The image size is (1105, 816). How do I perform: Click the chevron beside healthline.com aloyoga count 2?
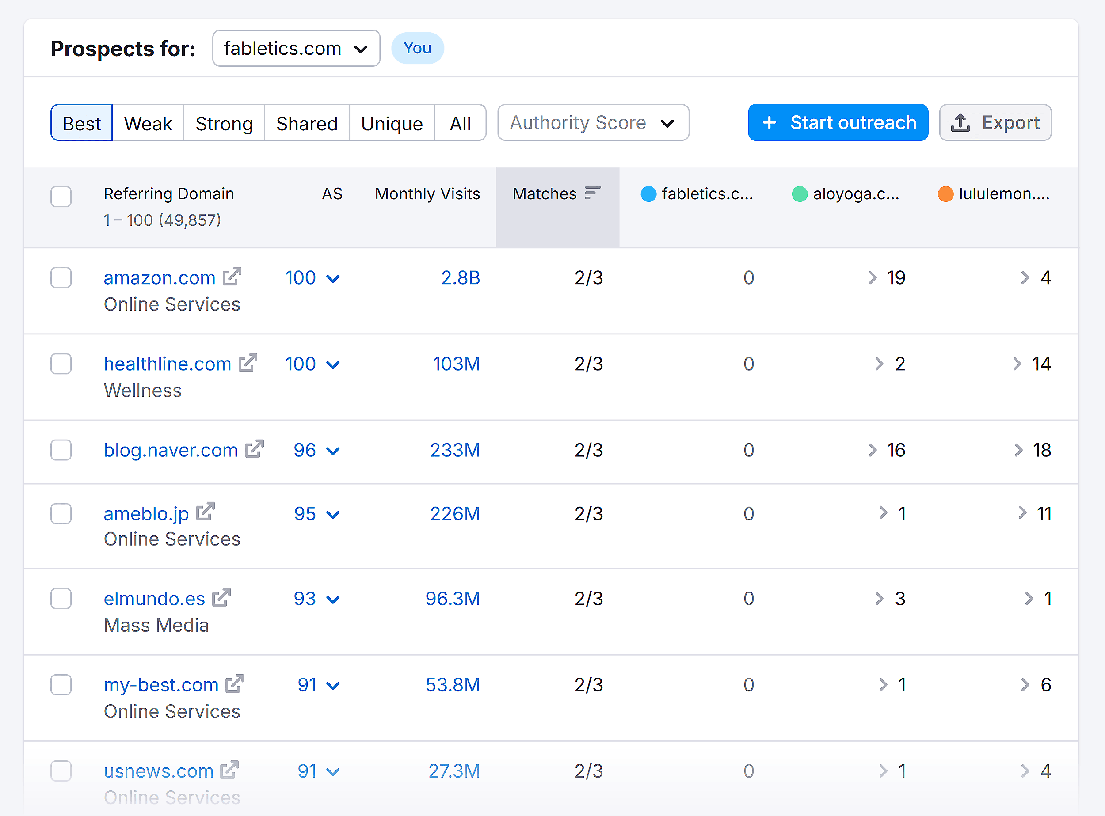pyautogui.click(x=879, y=364)
